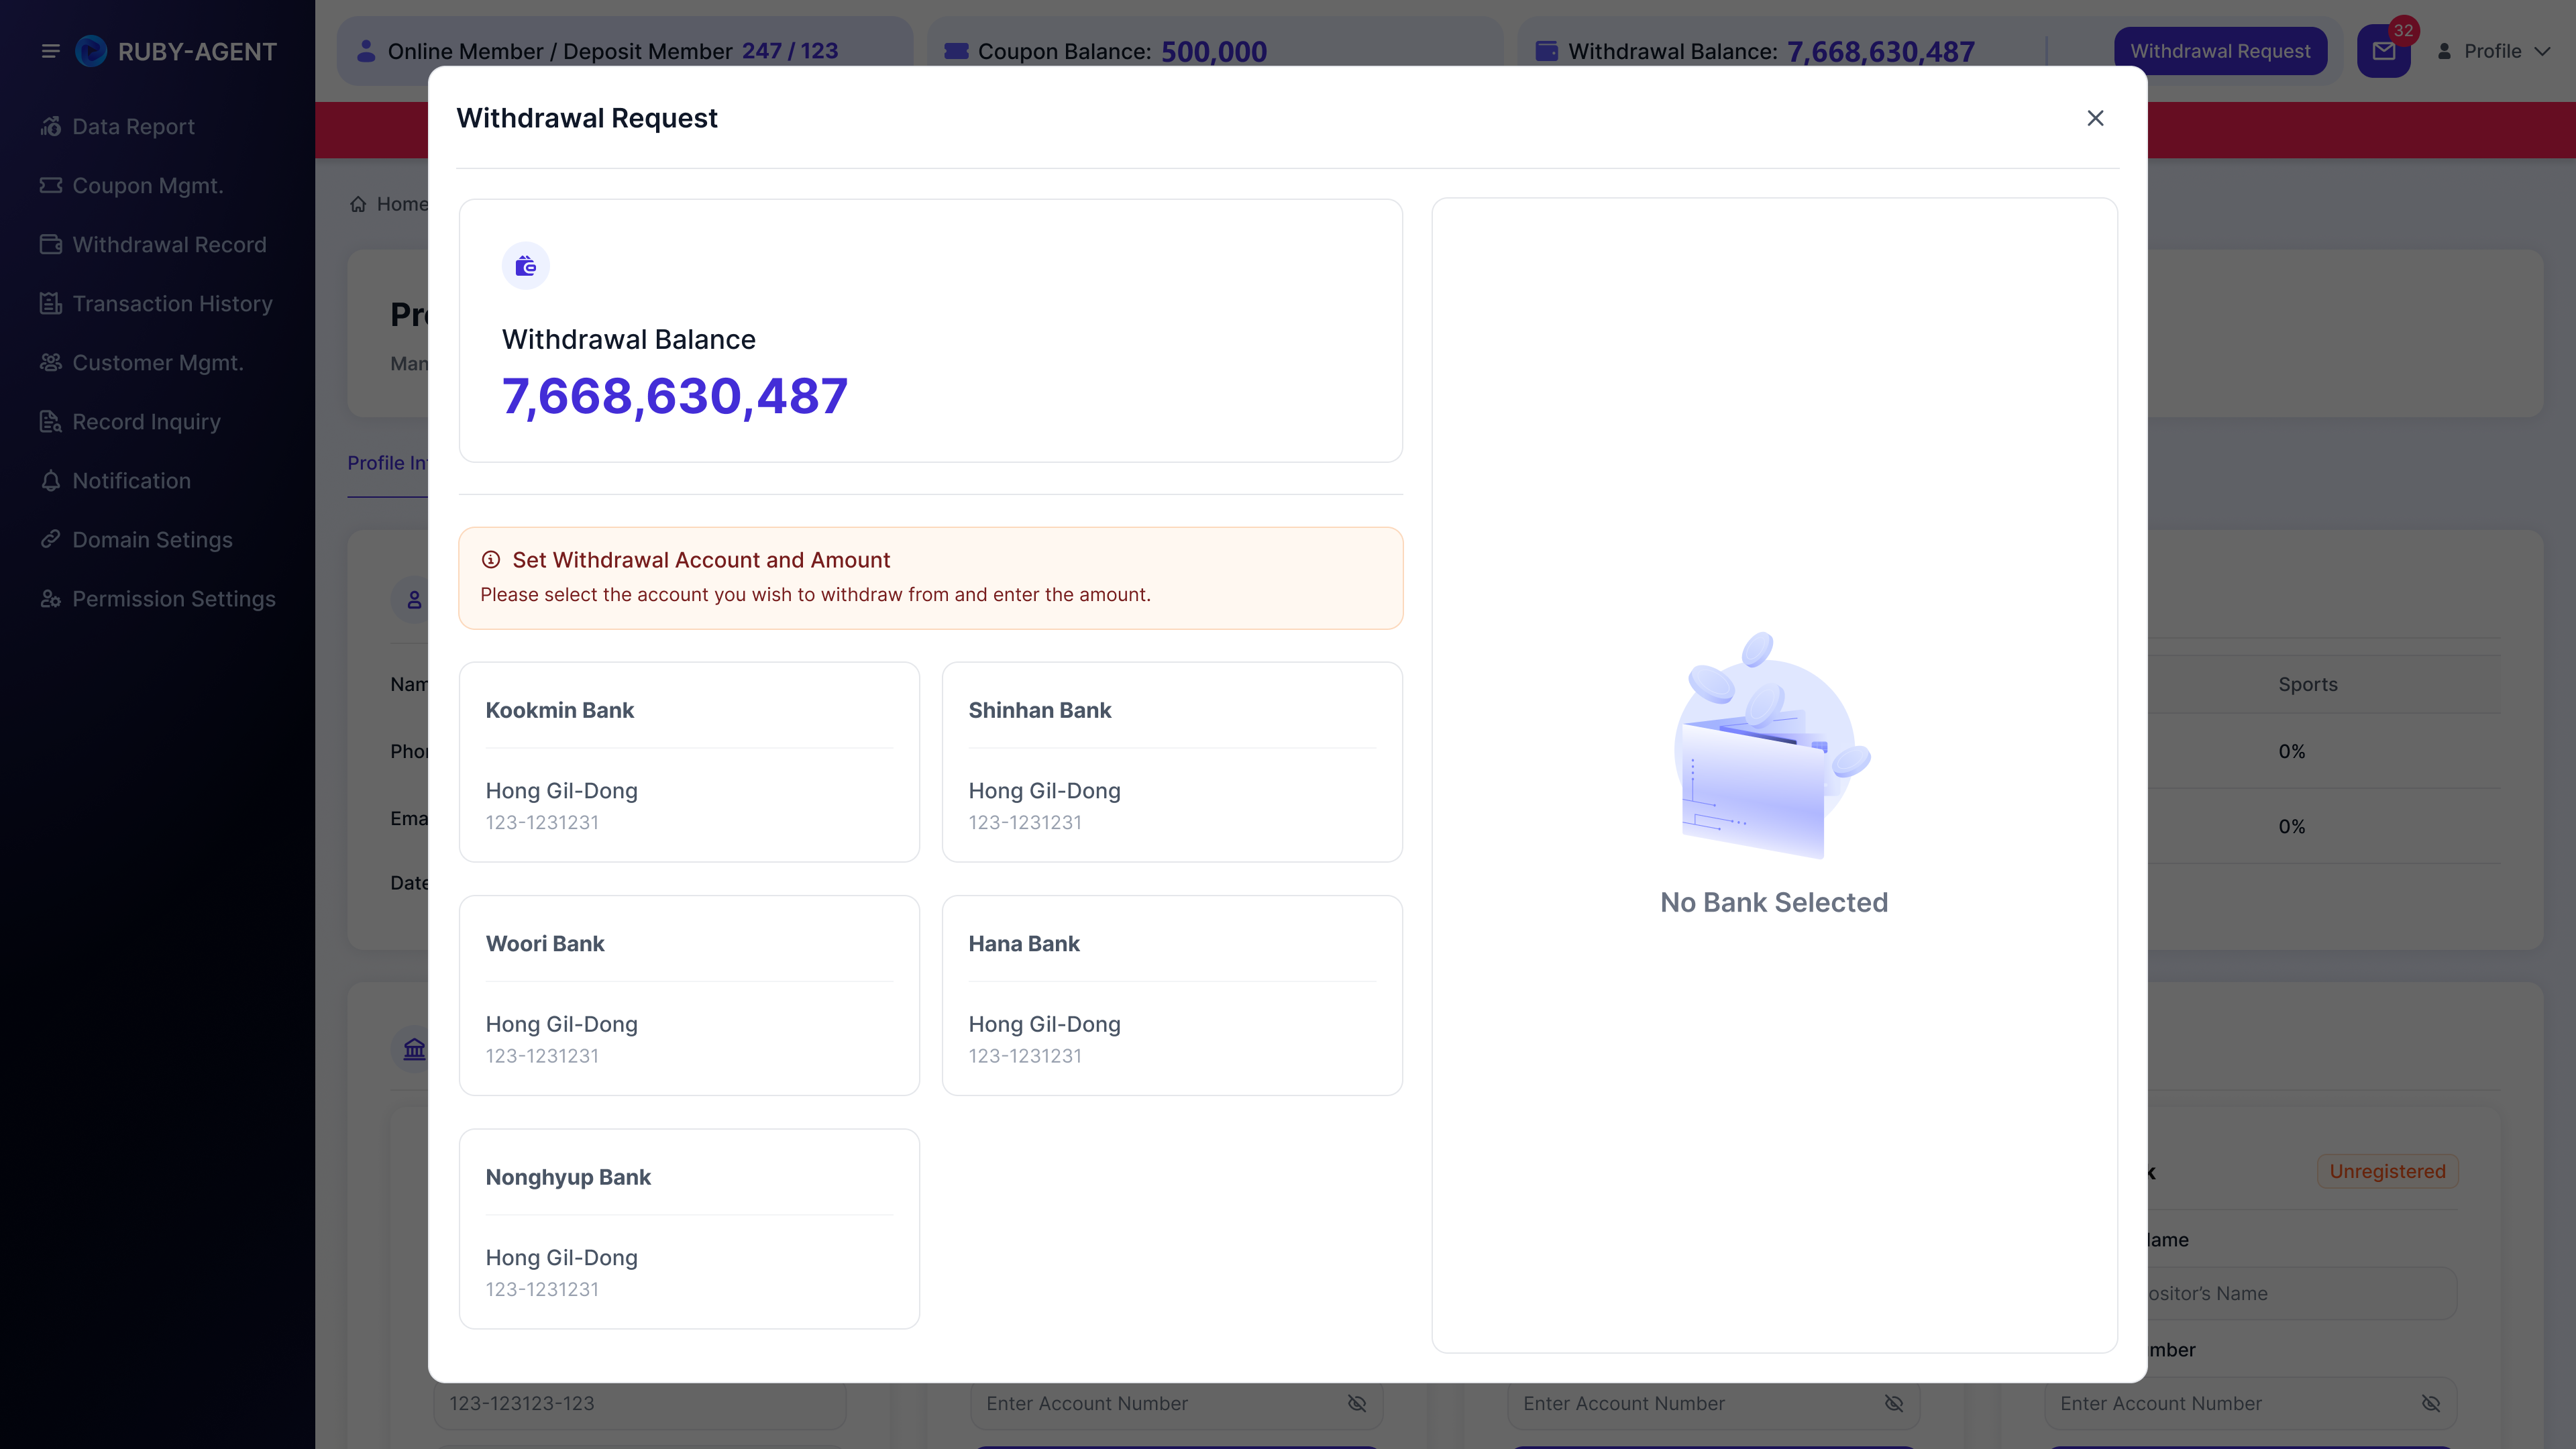Click the Notification bell icon
The height and width of the screenshot is (1449, 2576).
coord(51,480)
